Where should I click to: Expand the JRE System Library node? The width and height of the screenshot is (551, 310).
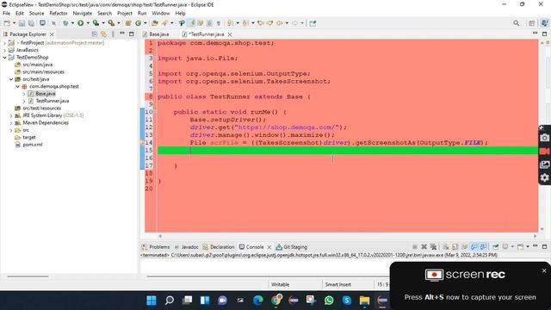(11, 115)
